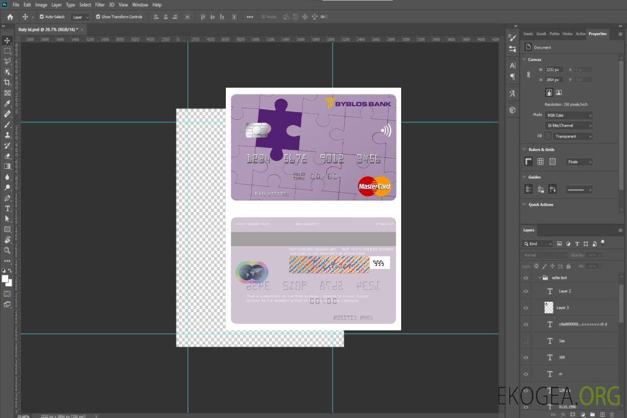Select the Pen tool
This screenshot has height=418, width=627.
click(x=7, y=198)
